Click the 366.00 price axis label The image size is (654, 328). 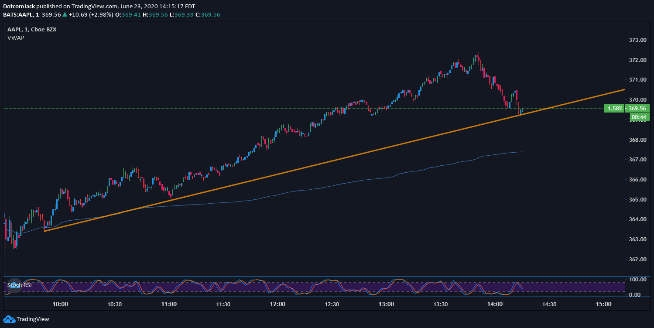(x=637, y=180)
